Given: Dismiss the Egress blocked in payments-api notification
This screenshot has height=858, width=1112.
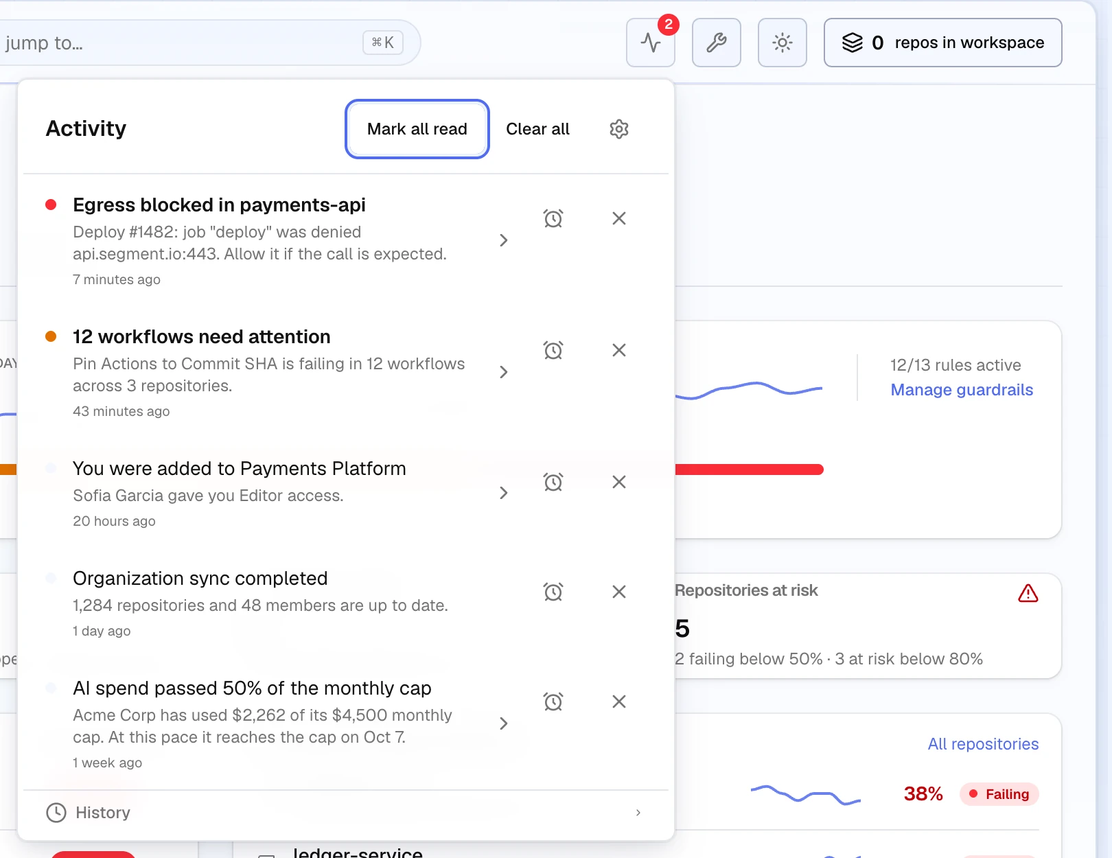Looking at the screenshot, I should [619, 218].
